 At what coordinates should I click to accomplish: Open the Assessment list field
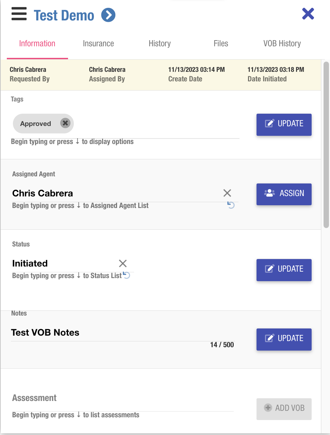click(x=122, y=405)
